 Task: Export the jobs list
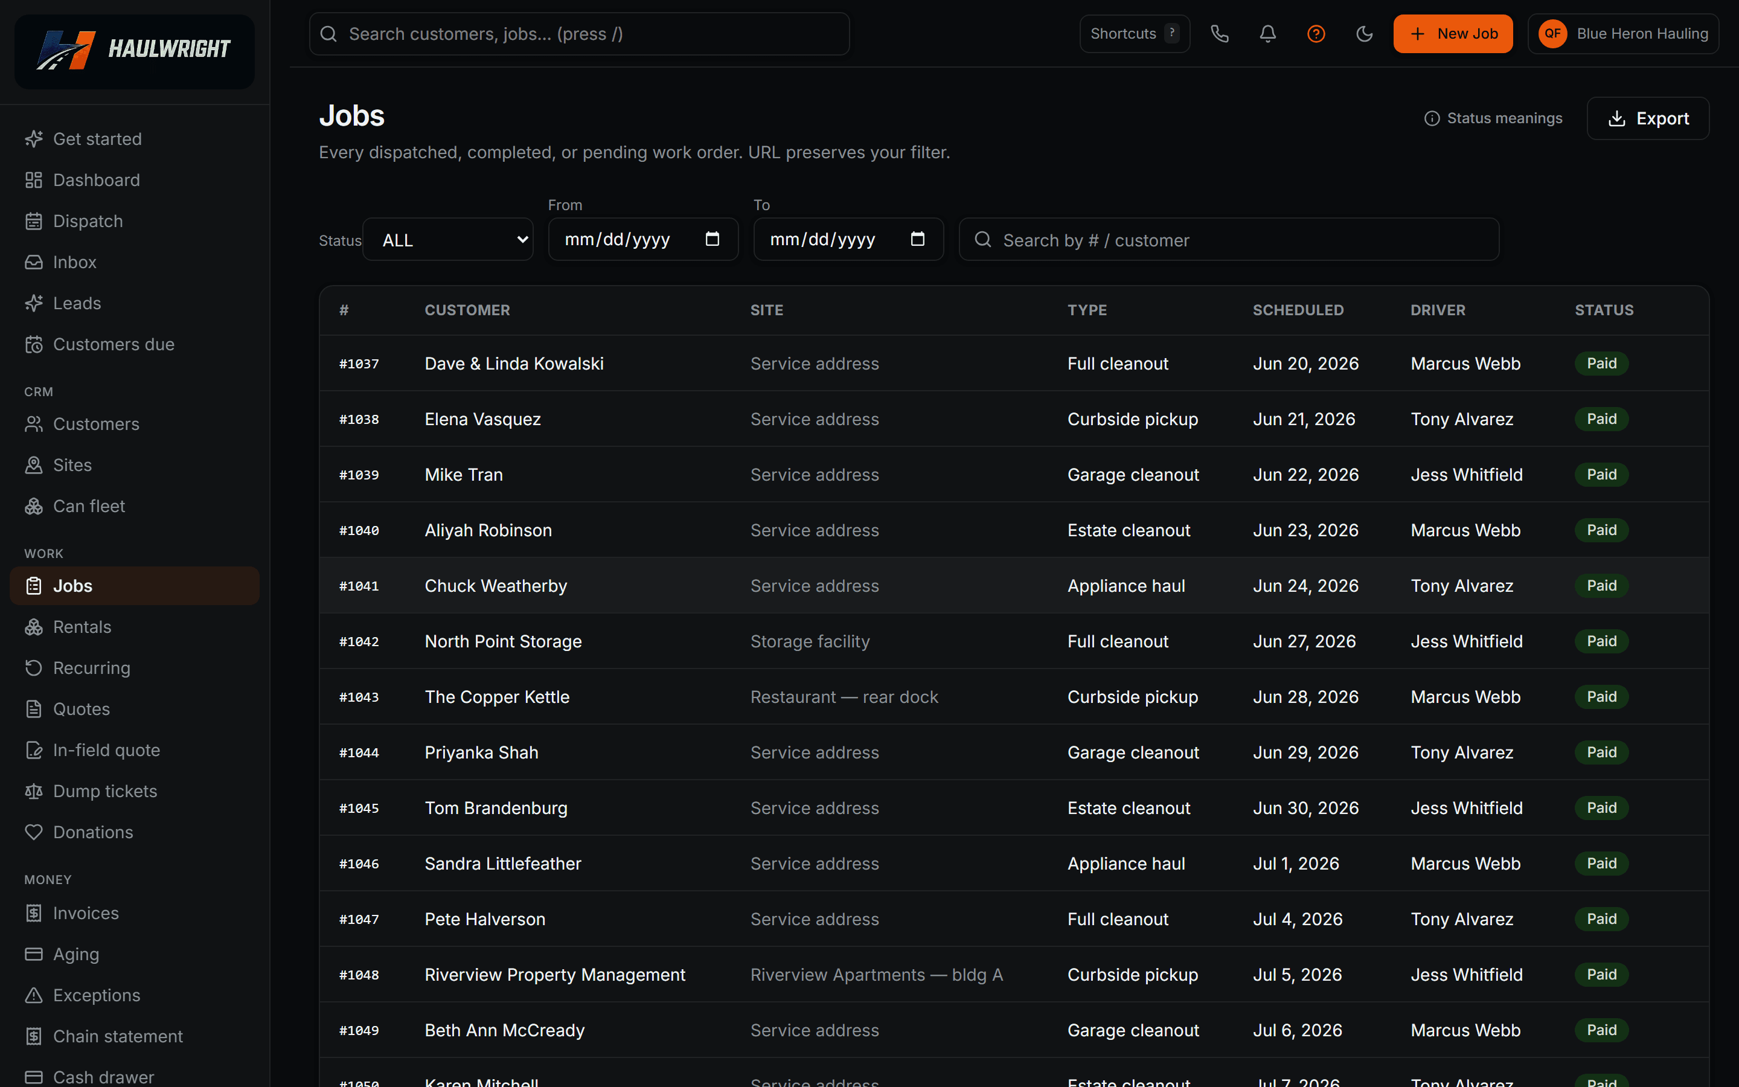[x=1648, y=118]
